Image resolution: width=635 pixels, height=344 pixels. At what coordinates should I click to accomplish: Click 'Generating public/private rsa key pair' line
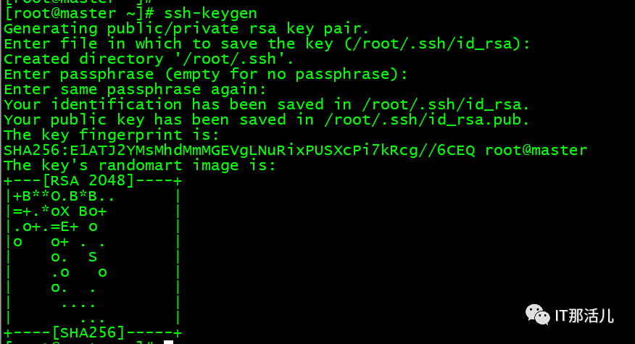coord(187,29)
